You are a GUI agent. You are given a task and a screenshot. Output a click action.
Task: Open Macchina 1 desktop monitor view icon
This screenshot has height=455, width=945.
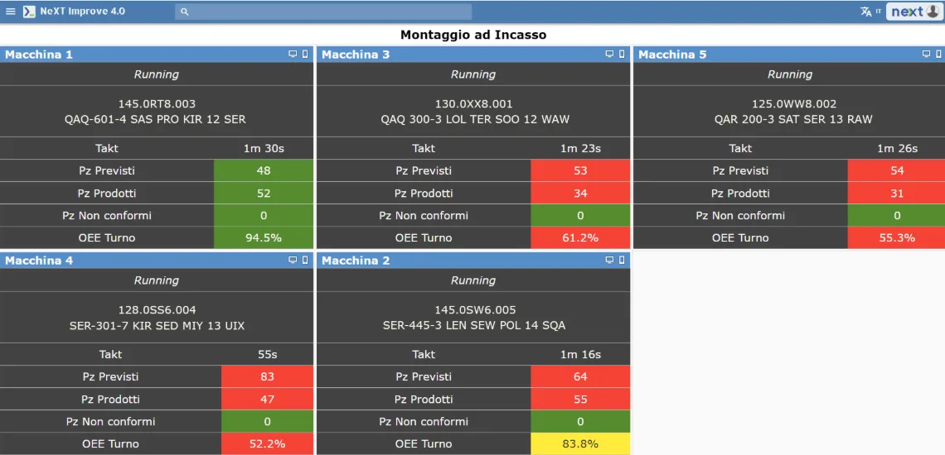pyautogui.click(x=293, y=55)
